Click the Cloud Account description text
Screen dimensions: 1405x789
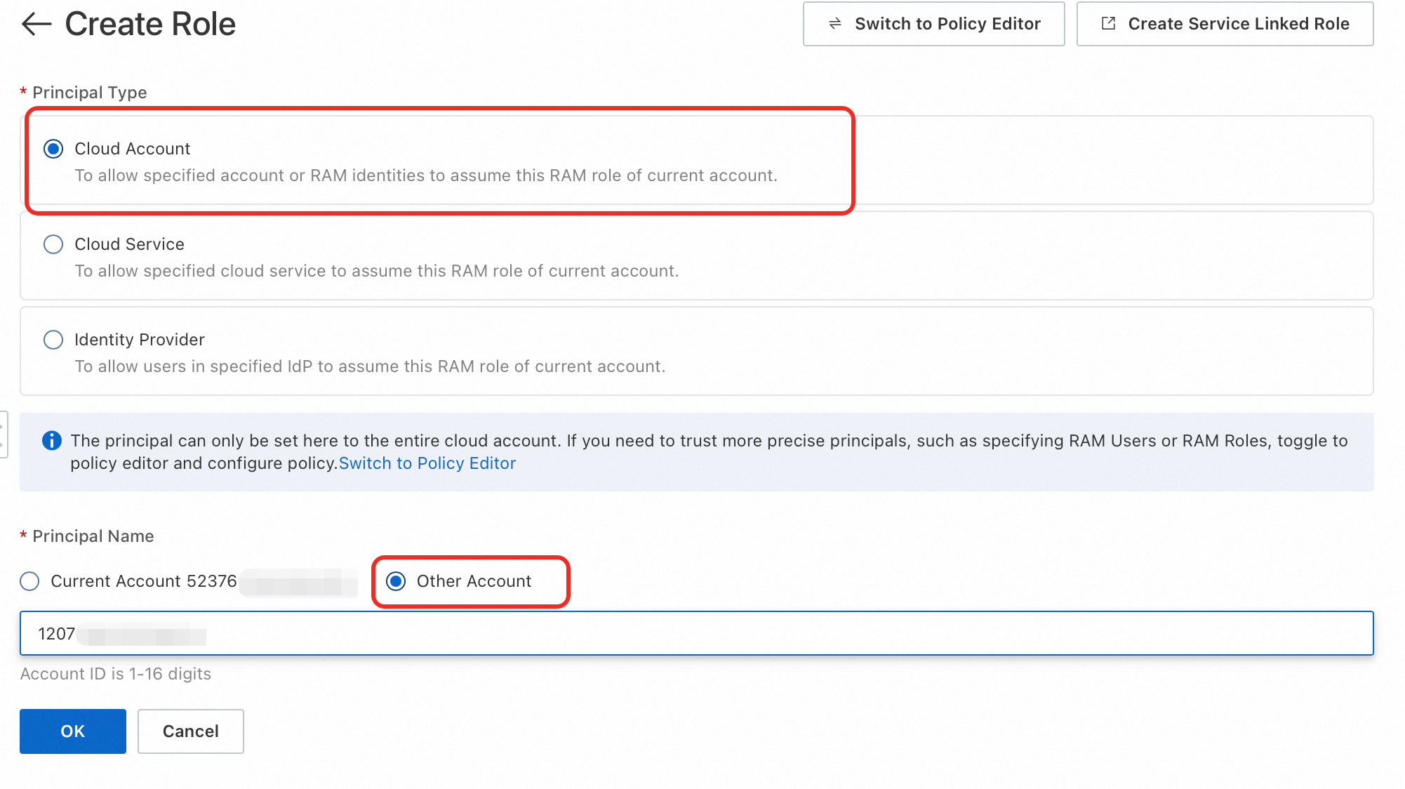[426, 175]
